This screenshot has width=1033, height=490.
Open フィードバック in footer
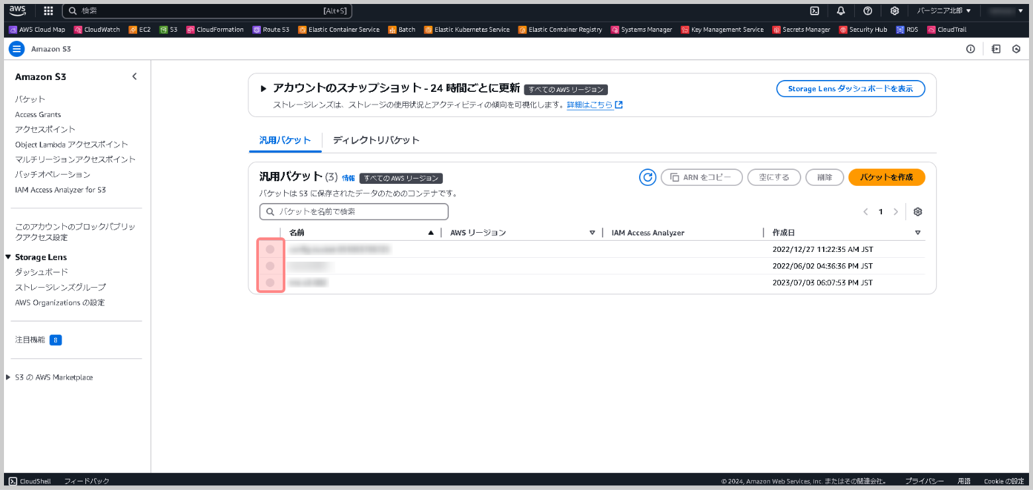(87, 481)
